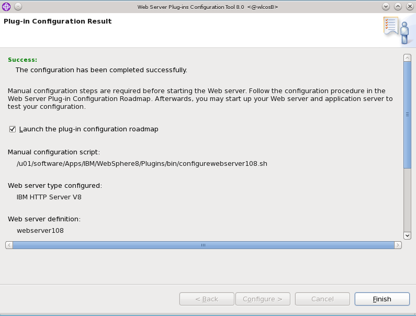Screen dimensions: 416x316
Task: Click the green Success heading
Action: coord(23,60)
